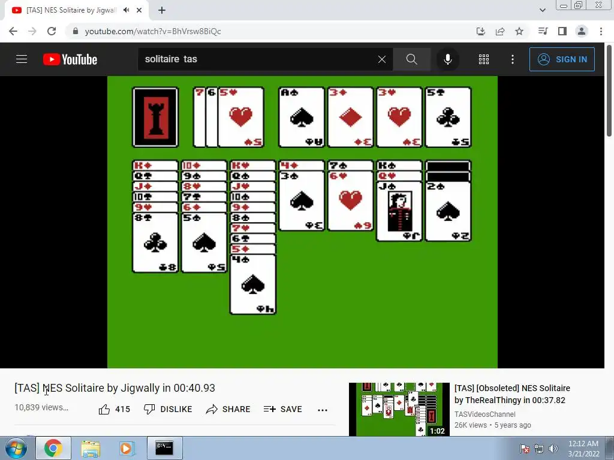Bookmark this page with the star
Viewport: 614px width, 460px height.
(x=519, y=31)
